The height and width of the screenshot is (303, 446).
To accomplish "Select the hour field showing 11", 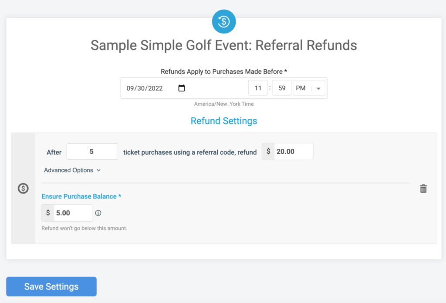I will (258, 88).
